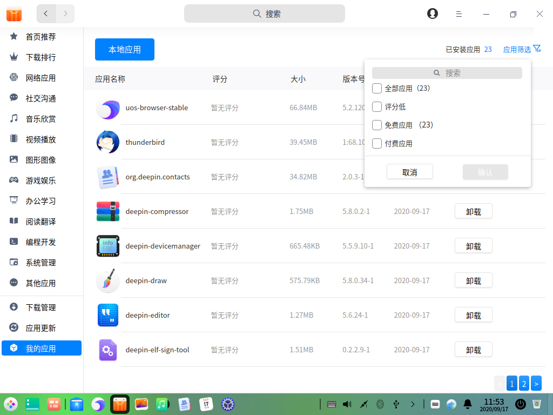The width and height of the screenshot is (553, 415).
Task: Launch the App Store icon from the taskbar
Action: click(119, 404)
